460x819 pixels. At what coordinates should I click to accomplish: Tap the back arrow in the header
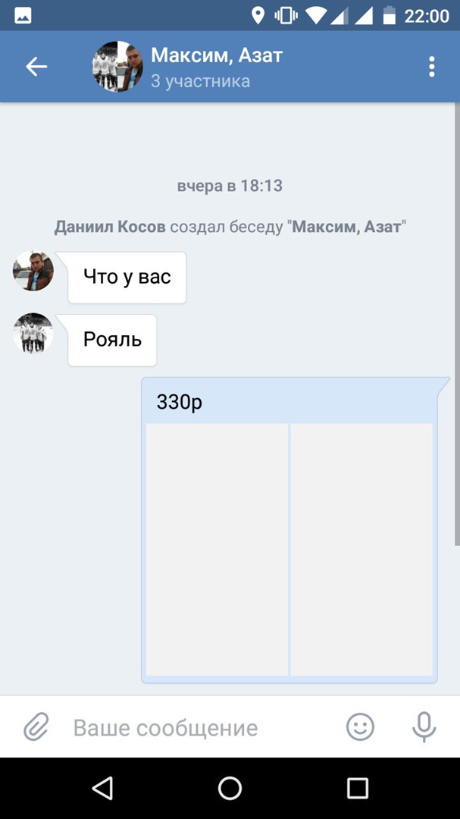[x=36, y=67]
